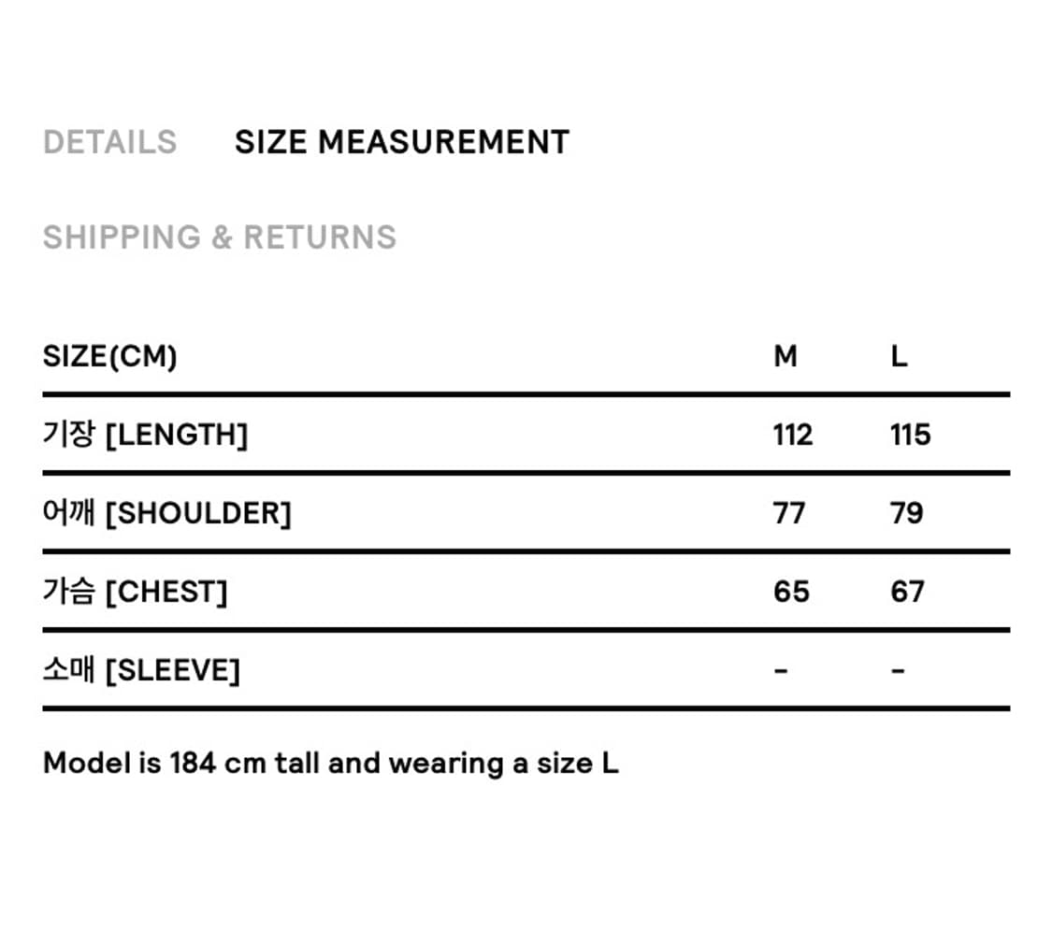Switch to SHIPPING & RETURNS tab
Viewport: 1052px width, 930px height.
click(x=220, y=237)
